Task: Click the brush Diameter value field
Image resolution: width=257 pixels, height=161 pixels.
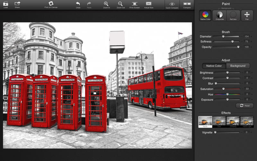Action: [246, 37]
